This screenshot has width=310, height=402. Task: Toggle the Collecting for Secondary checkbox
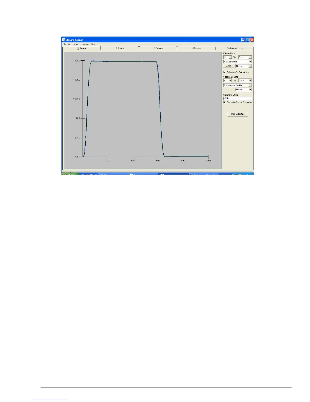[224, 72]
